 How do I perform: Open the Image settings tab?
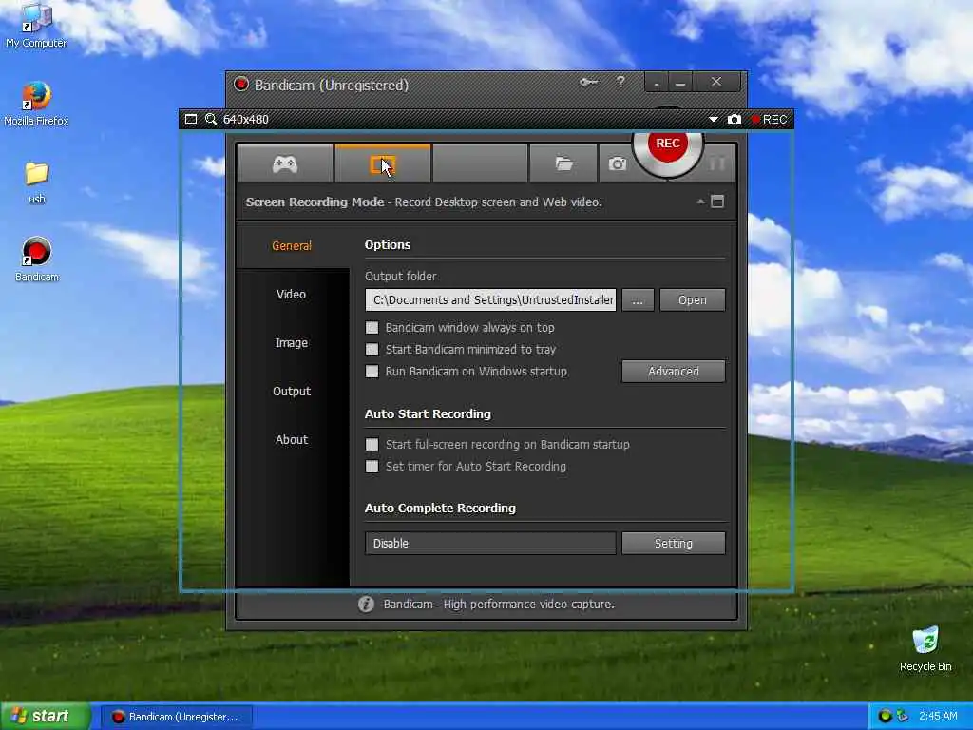[292, 342]
